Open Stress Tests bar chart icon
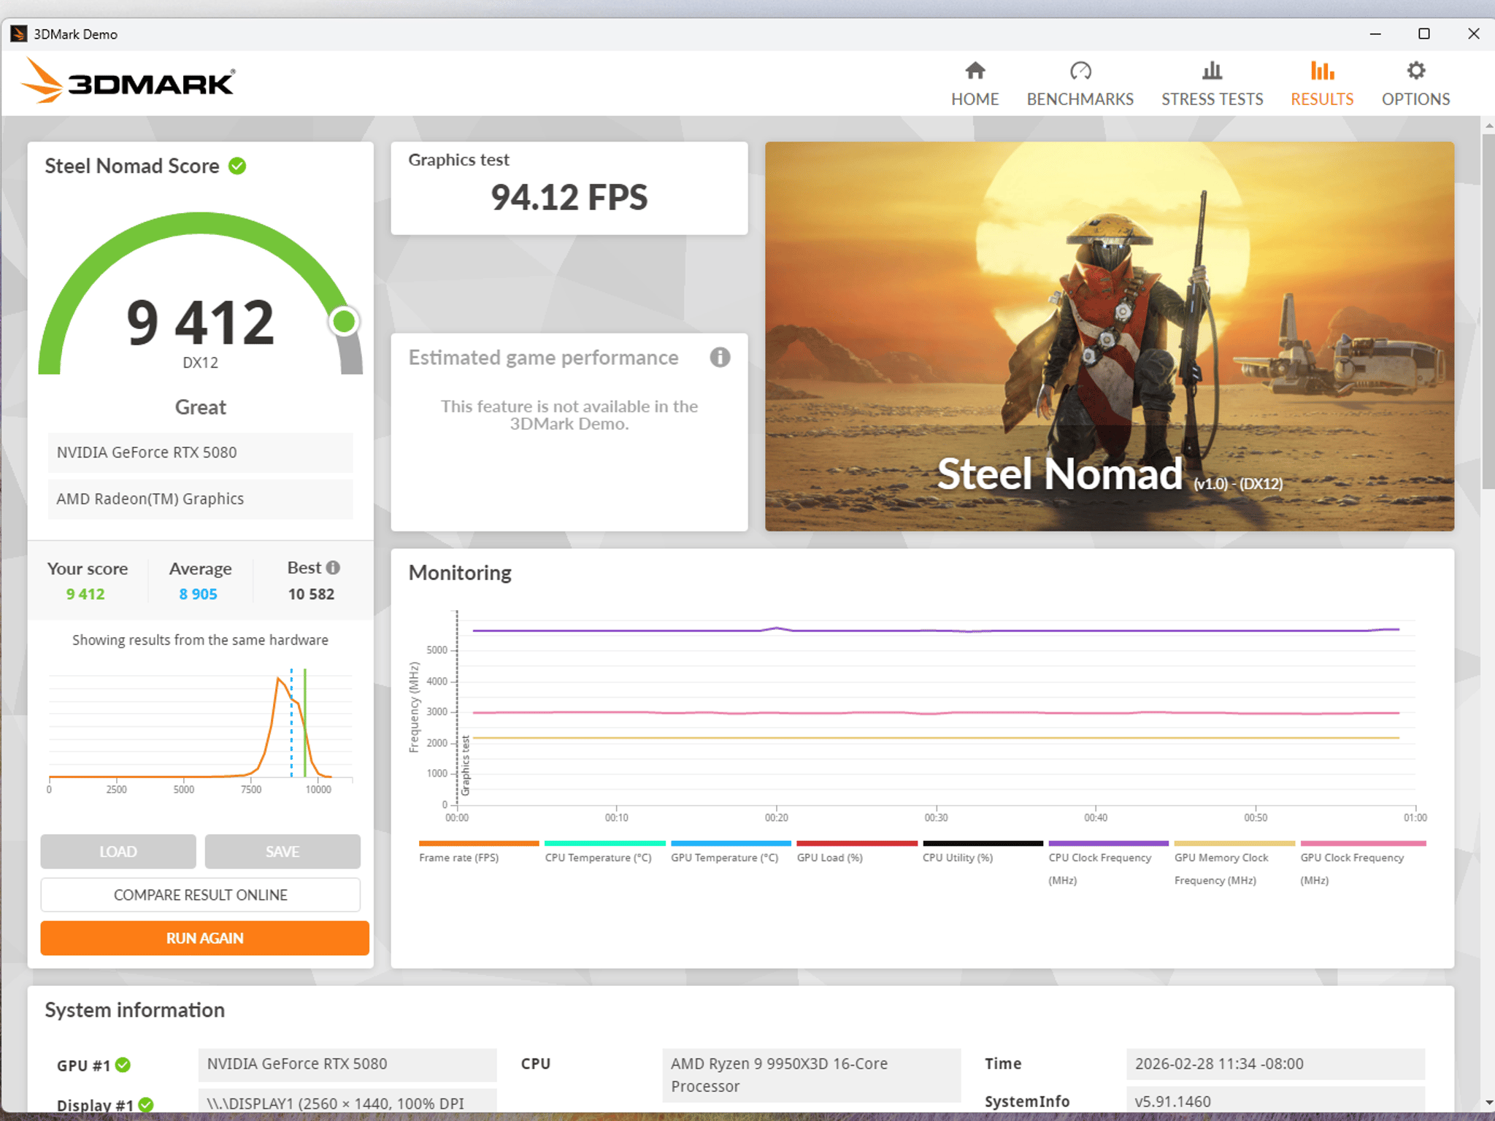Viewport: 1495px width, 1121px height. point(1212,71)
